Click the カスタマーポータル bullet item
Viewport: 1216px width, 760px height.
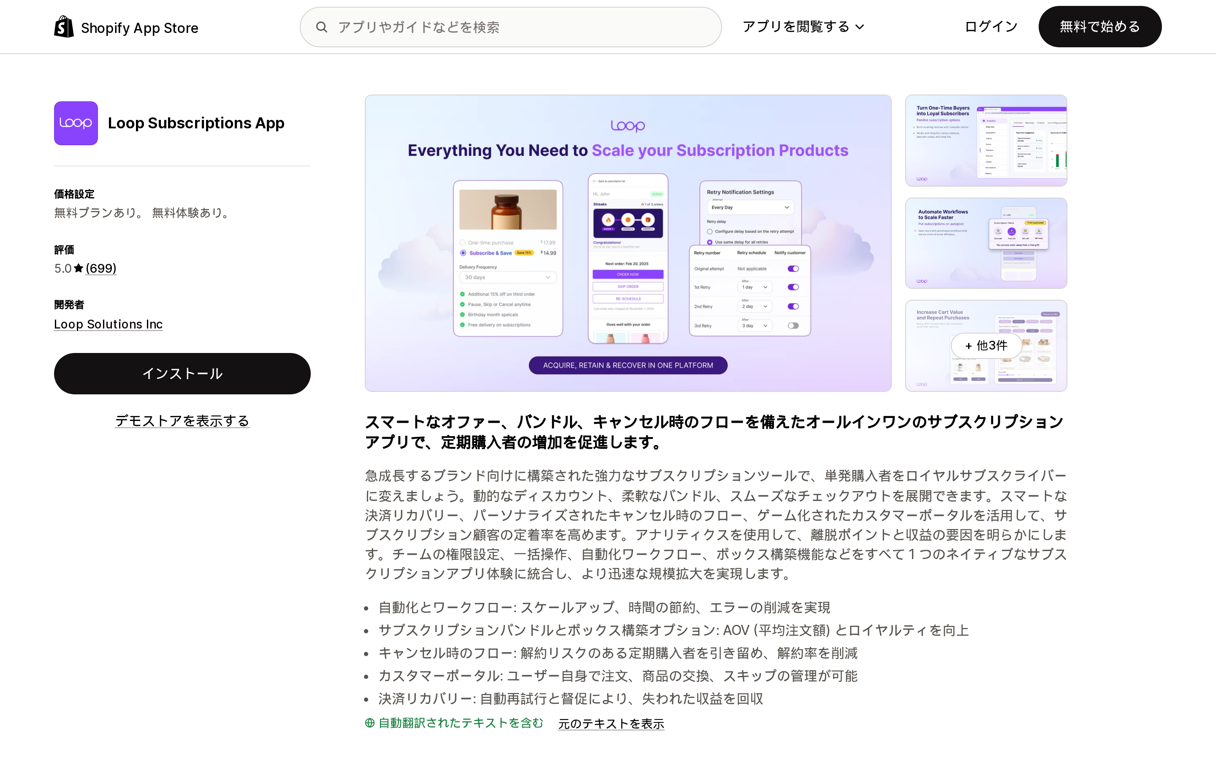tap(618, 676)
